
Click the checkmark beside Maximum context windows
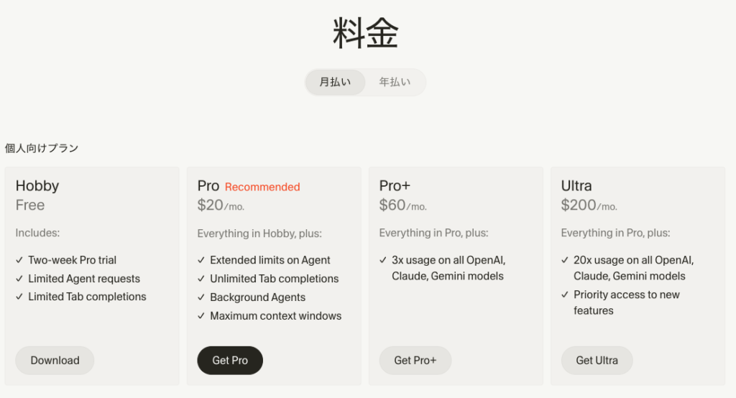coord(201,316)
